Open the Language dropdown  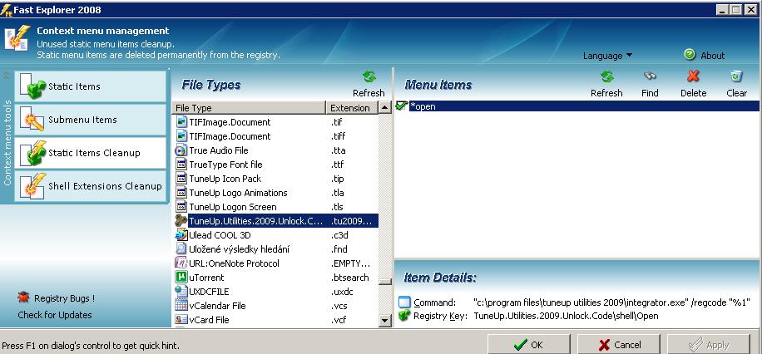point(607,56)
